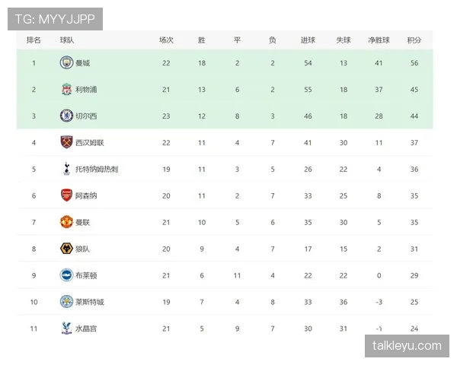The height and width of the screenshot is (365, 457).
Task: Select the 净胜球 goal difference header
Action: point(379,40)
